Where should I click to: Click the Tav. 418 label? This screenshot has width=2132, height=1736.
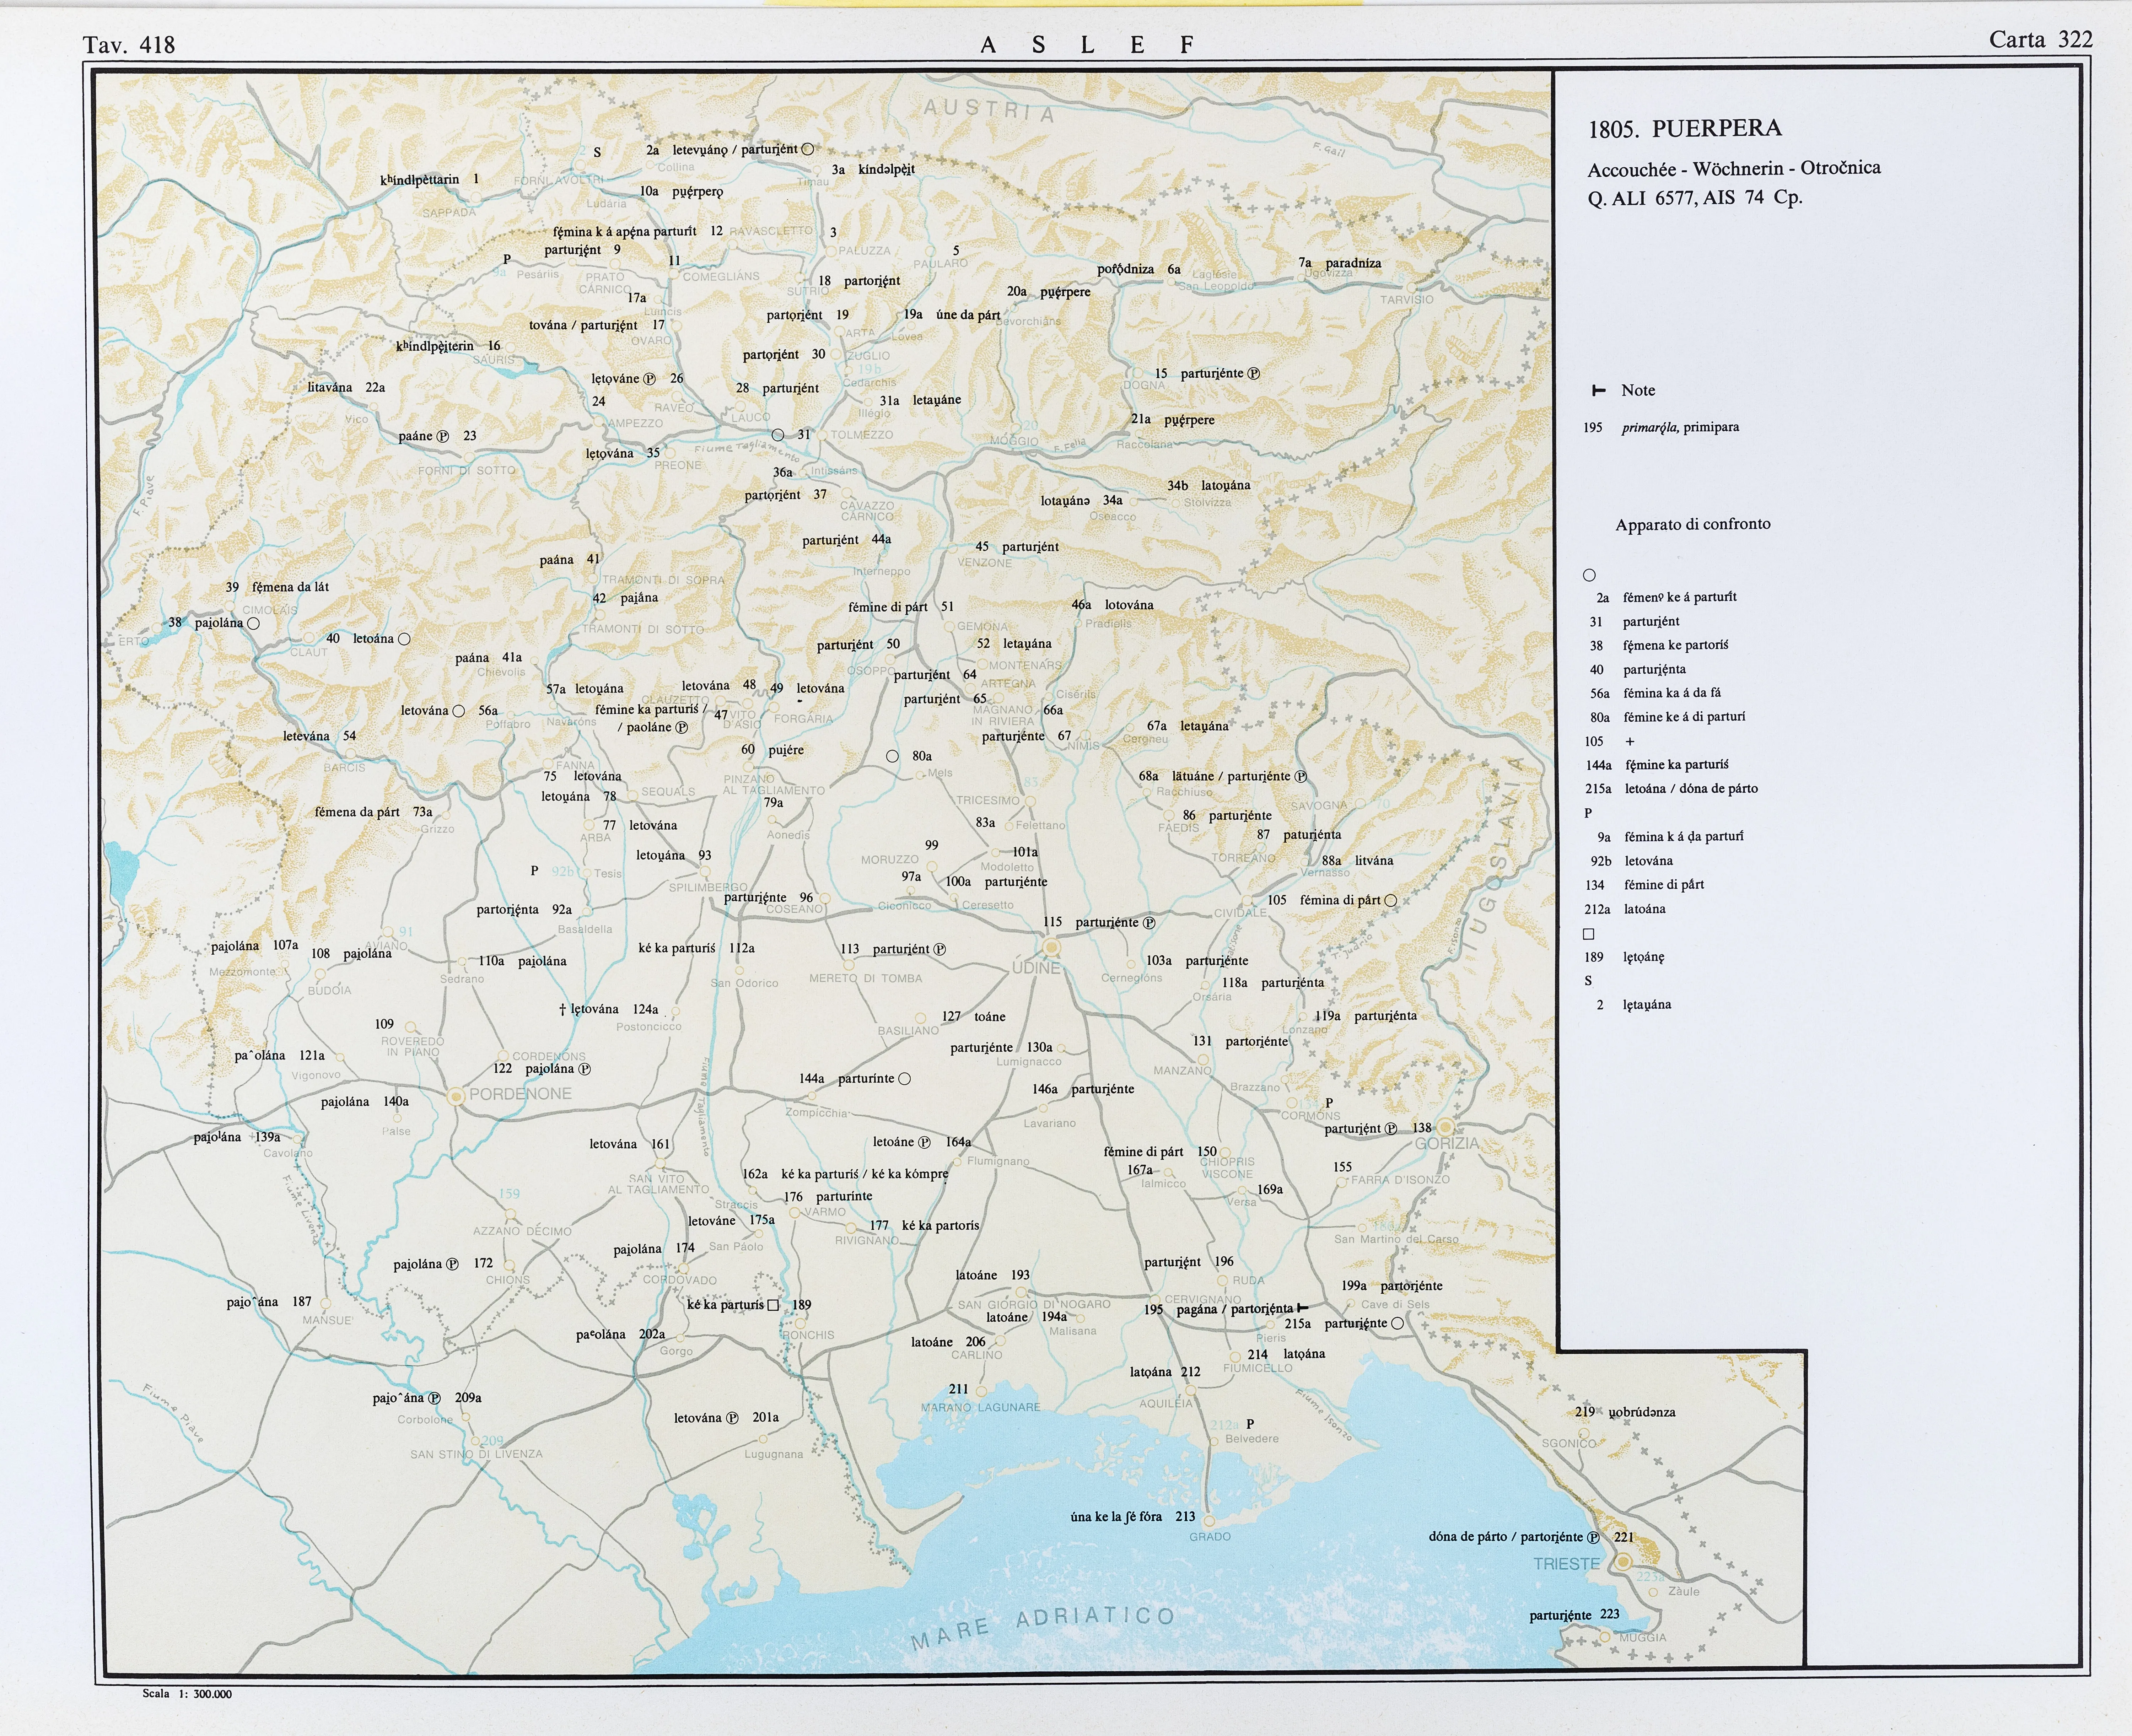click(129, 45)
